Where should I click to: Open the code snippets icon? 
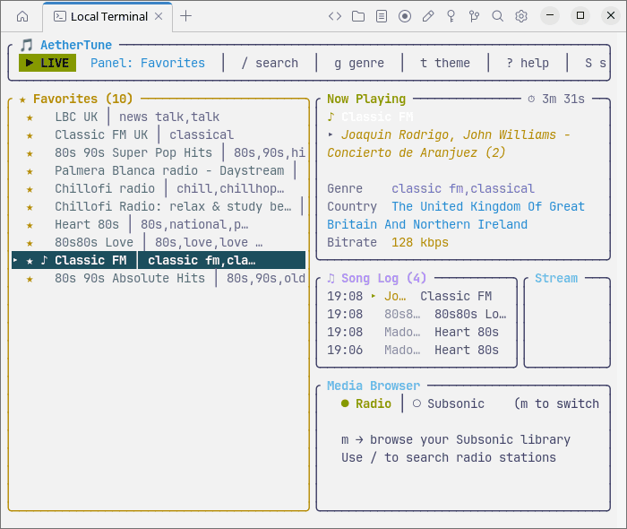tap(335, 16)
